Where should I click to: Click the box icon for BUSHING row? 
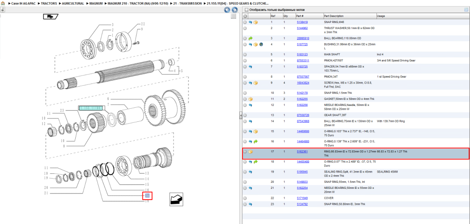pyautogui.click(x=256, y=44)
